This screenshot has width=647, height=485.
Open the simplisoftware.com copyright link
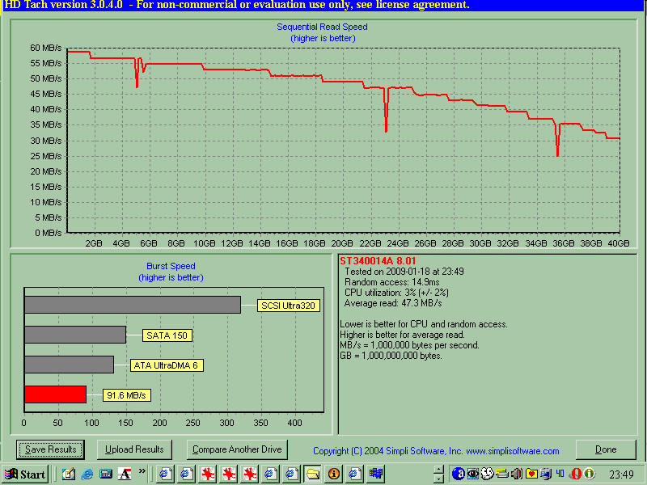pos(436,451)
